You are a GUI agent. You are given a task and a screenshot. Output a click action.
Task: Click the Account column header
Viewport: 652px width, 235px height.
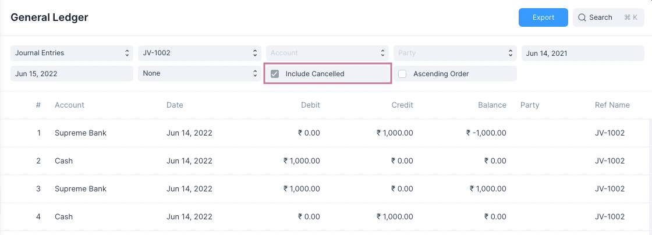(69, 105)
